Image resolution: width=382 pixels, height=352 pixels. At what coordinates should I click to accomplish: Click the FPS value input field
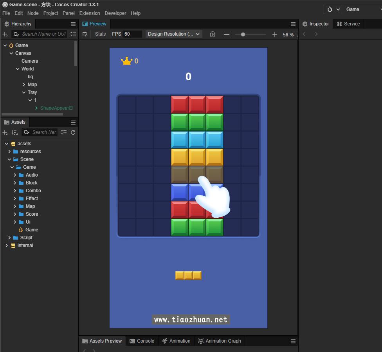[x=132, y=34]
